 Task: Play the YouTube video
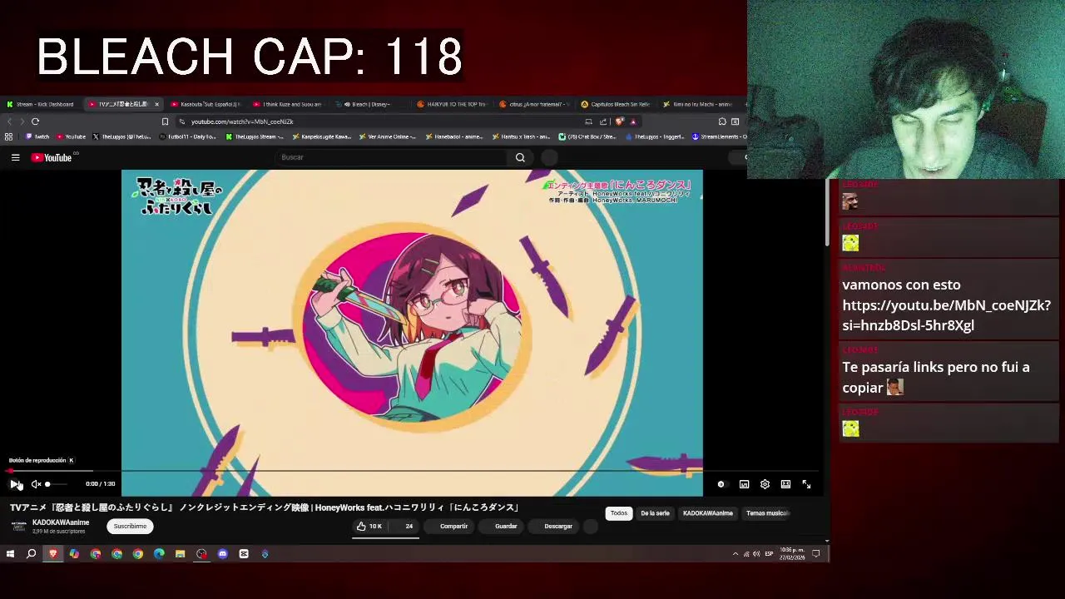click(15, 484)
